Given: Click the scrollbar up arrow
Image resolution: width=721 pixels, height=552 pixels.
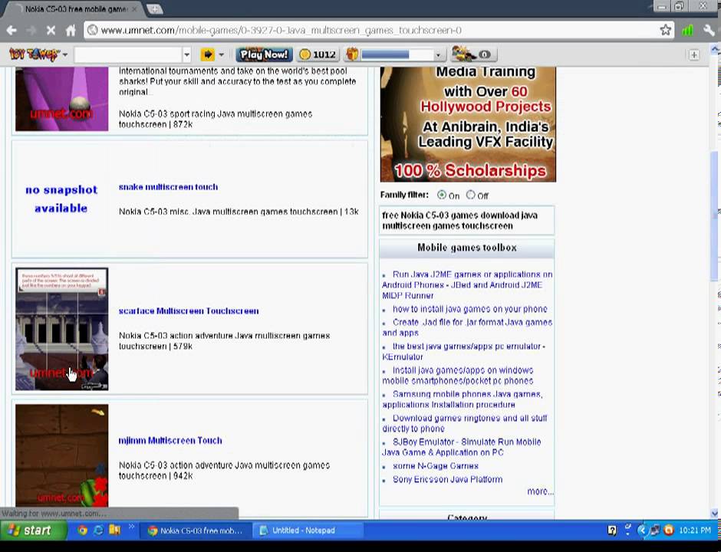Looking at the screenshot, I should 715,48.
